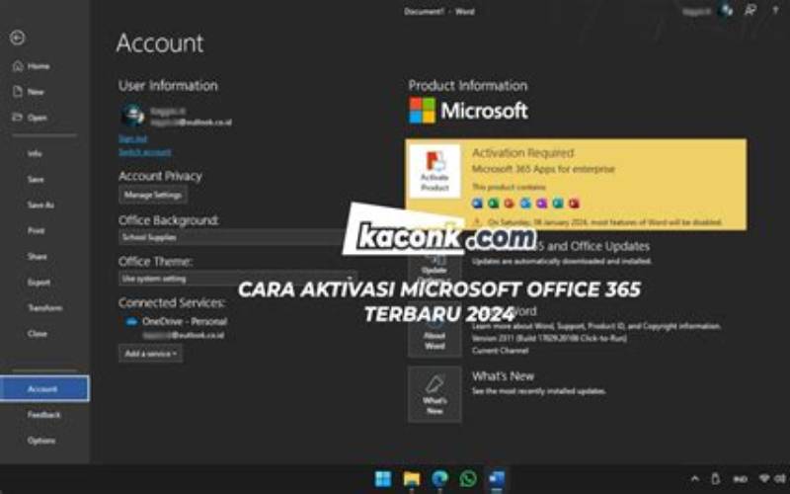Click the "Activation Required" heading

click(522, 153)
